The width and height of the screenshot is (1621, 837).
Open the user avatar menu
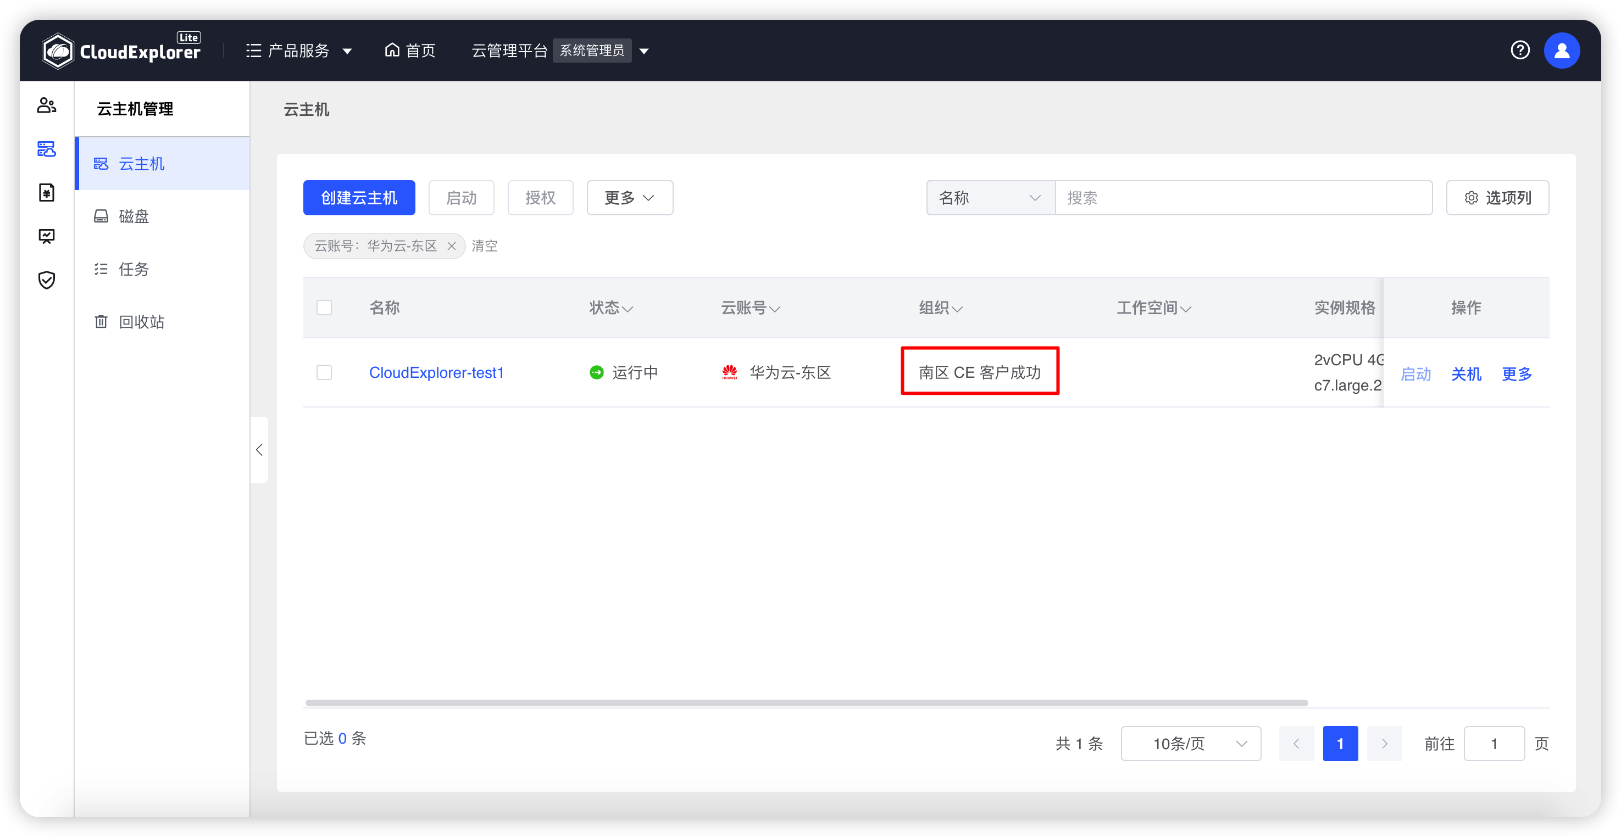click(x=1561, y=51)
